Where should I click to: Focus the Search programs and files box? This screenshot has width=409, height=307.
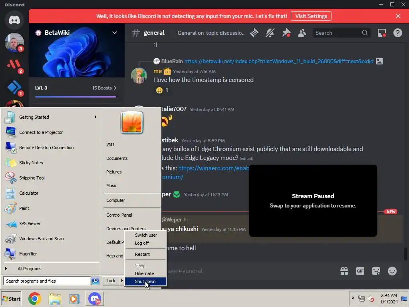(x=47, y=281)
